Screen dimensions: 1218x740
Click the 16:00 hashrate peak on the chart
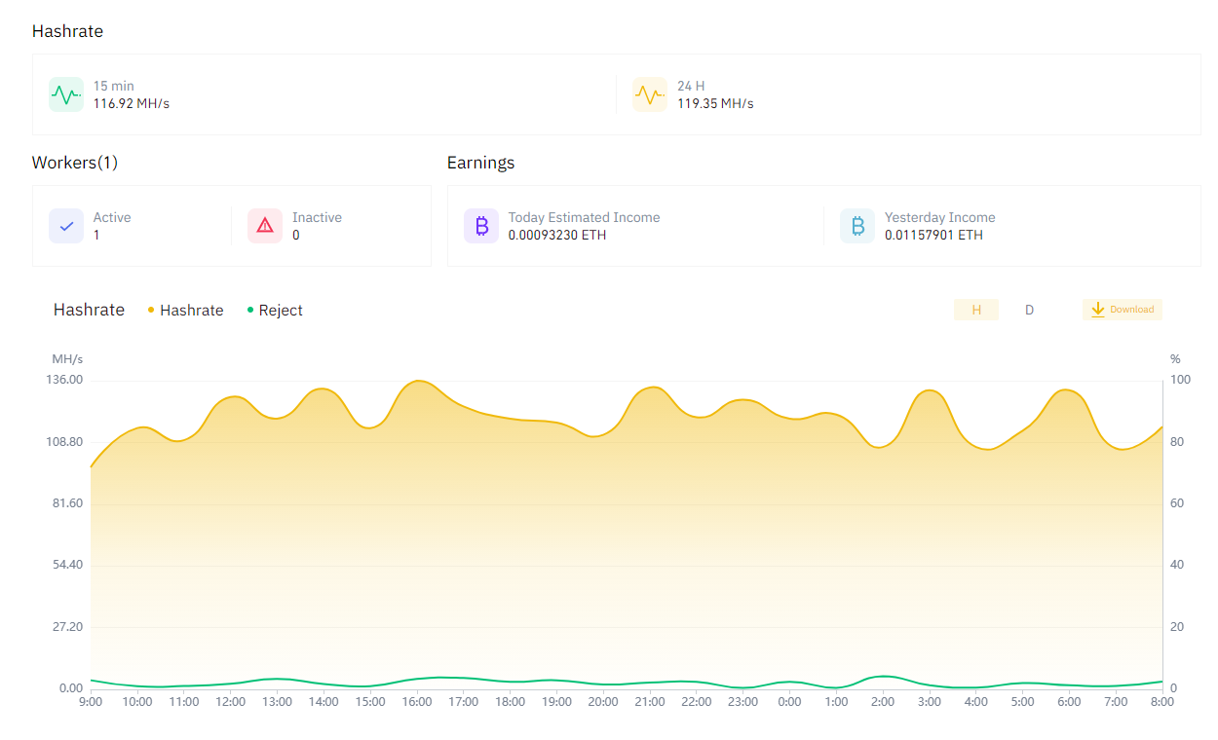[x=418, y=381]
